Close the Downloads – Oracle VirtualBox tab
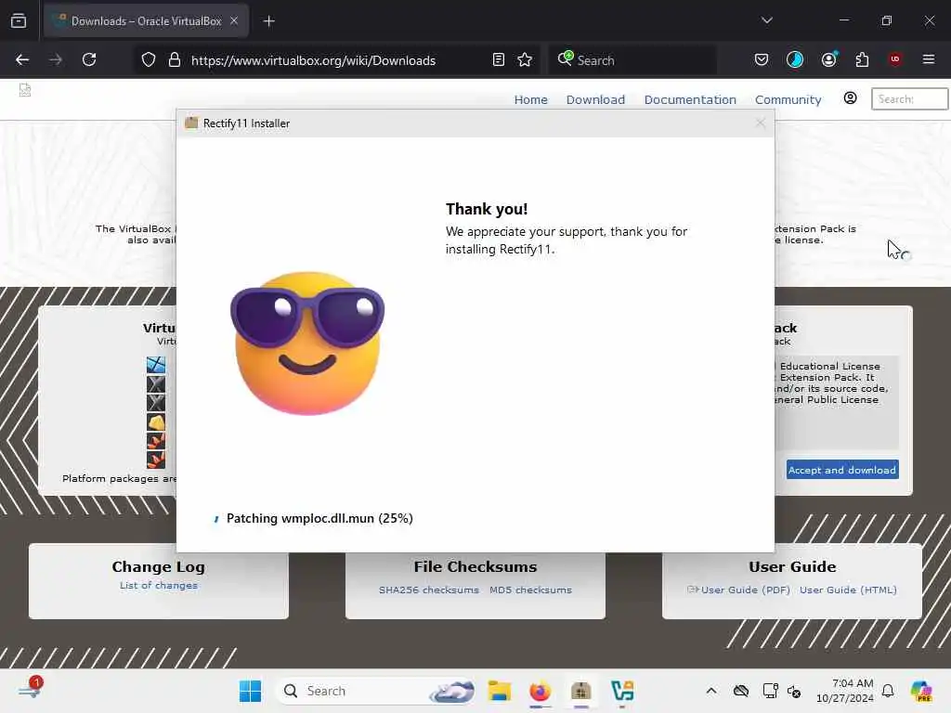Viewport: 951px width, 713px height. 234,20
